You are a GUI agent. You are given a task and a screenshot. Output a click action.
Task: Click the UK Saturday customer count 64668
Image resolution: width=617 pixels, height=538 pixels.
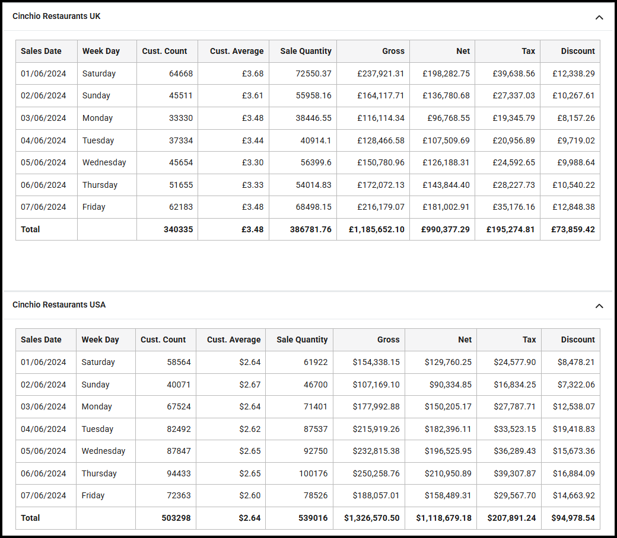point(180,74)
